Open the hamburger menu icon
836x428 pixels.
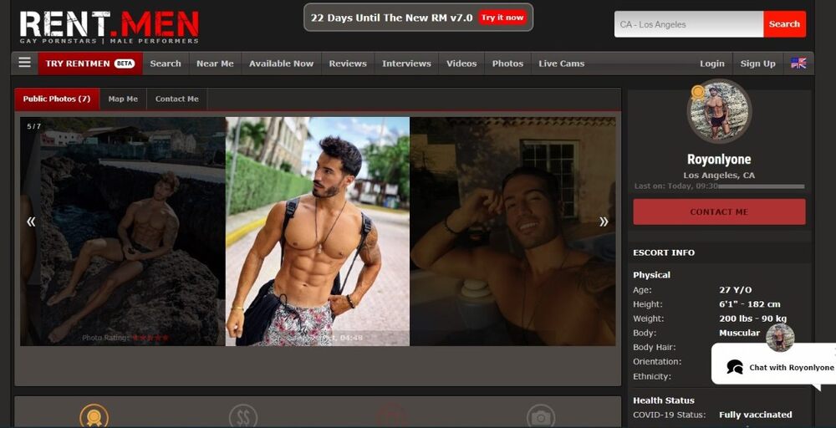point(24,63)
